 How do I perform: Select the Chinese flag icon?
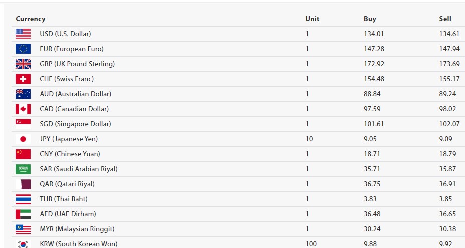click(23, 154)
